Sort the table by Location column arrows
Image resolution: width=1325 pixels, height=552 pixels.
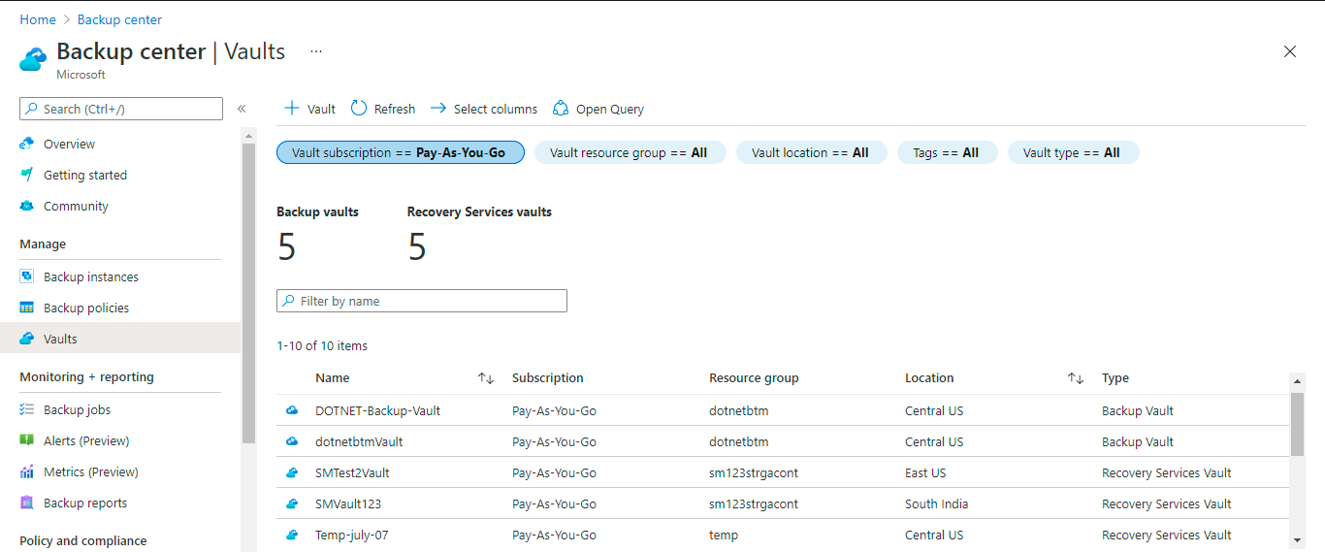(x=1075, y=378)
